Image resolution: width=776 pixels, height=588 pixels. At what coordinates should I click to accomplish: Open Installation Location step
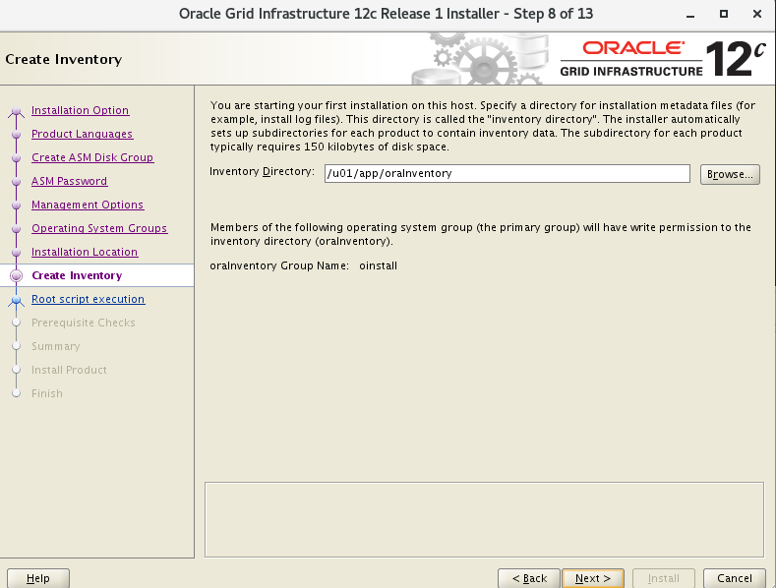pyautogui.click(x=85, y=252)
